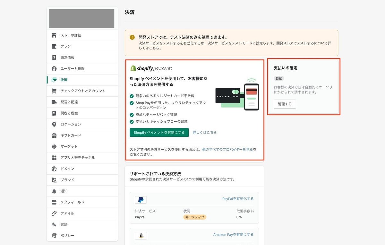Open アプリと販売チャネル sidebar item
This screenshot has height=245, width=385.
[82, 158]
